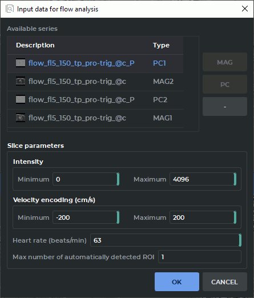Click the dialog title bar icon
254x298 pixels.
coord(10,9)
